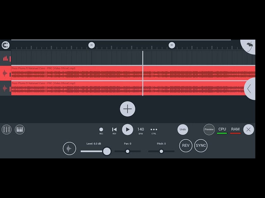
Task: Check the RAM usage indicator
Action: [x=235, y=130]
